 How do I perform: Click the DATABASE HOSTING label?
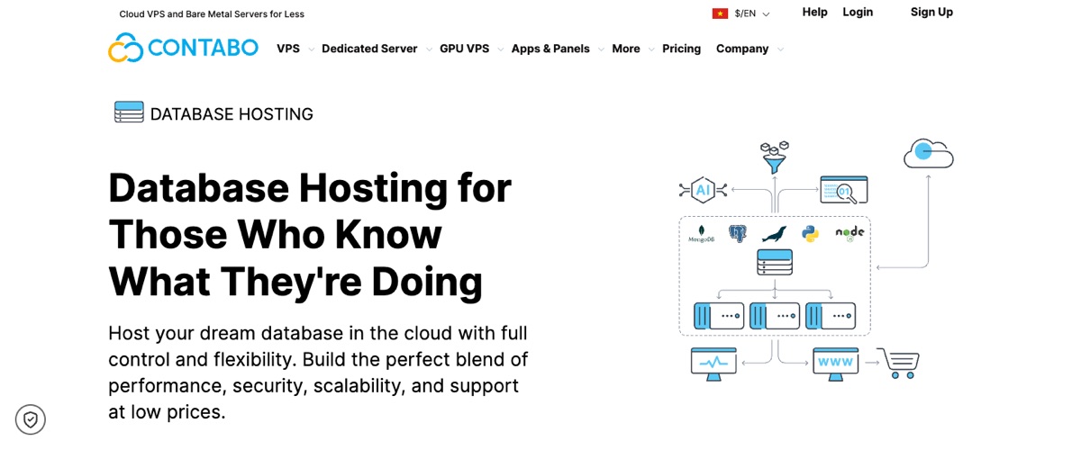coord(232,114)
